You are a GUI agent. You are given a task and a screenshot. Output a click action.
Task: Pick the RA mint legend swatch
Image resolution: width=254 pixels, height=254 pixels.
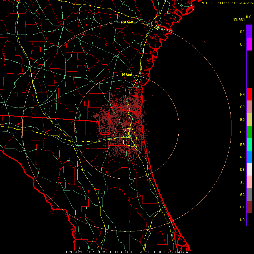pyautogui.click(x=249, y=144)
